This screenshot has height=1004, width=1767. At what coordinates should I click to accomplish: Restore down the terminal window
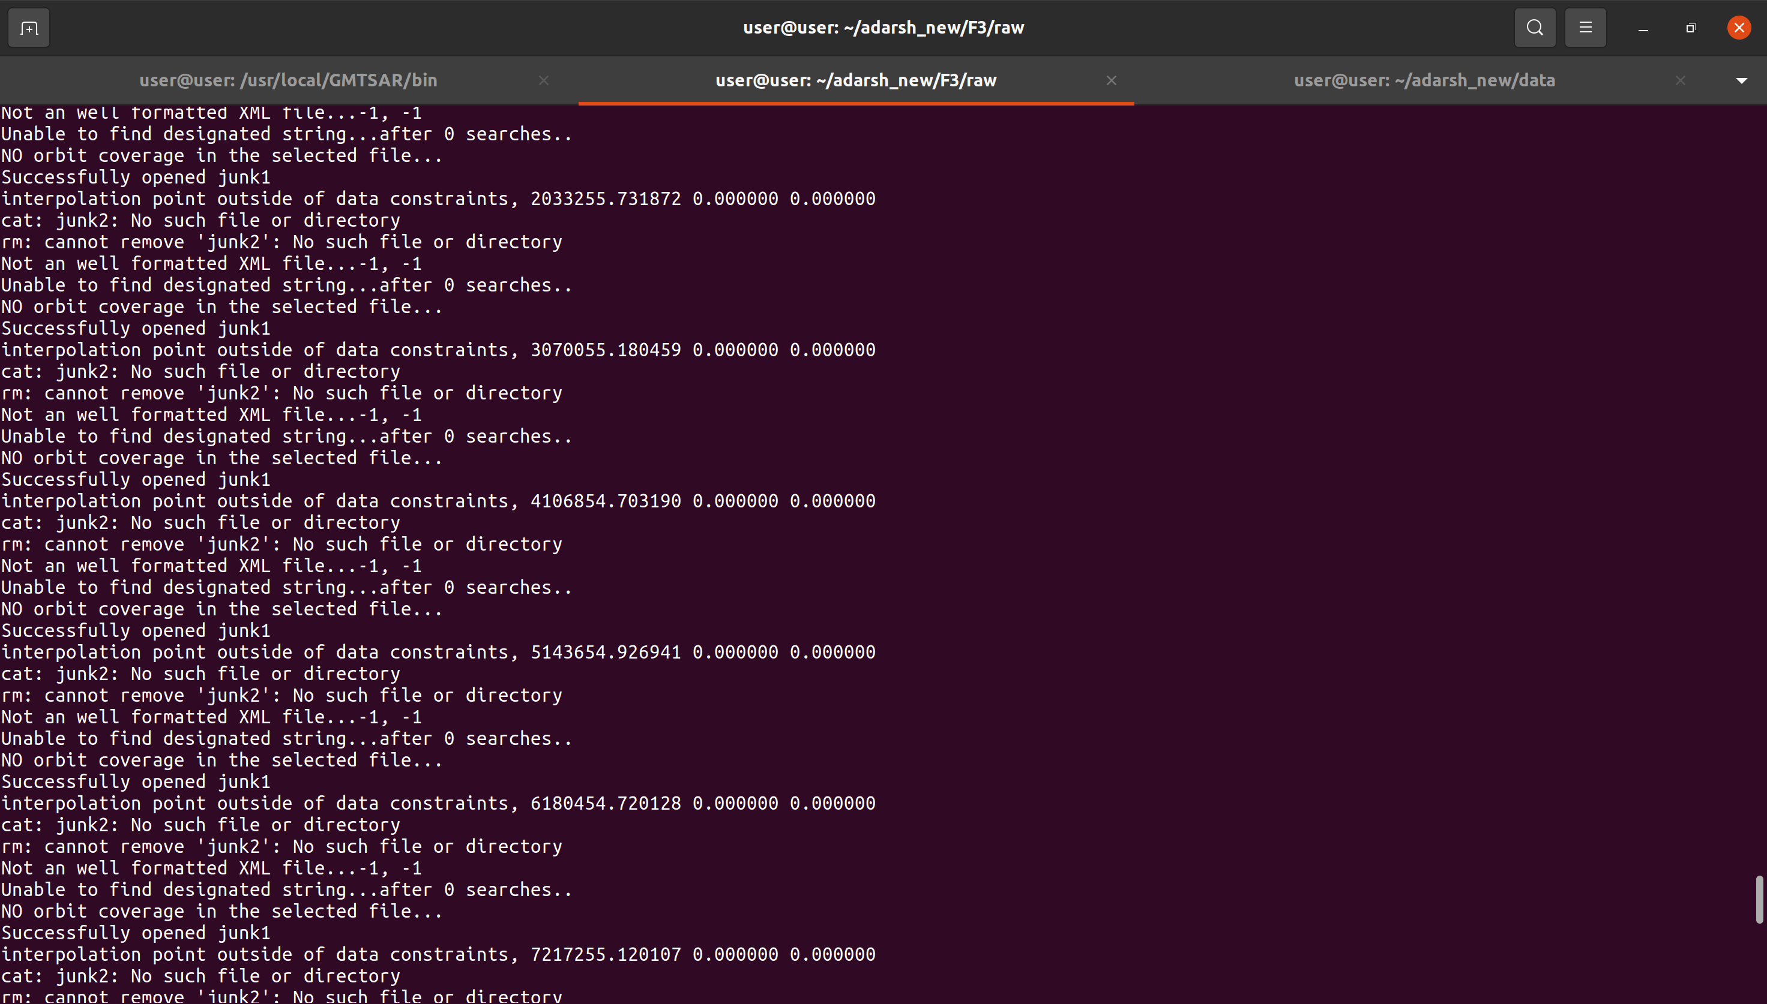coord(1690,28)
